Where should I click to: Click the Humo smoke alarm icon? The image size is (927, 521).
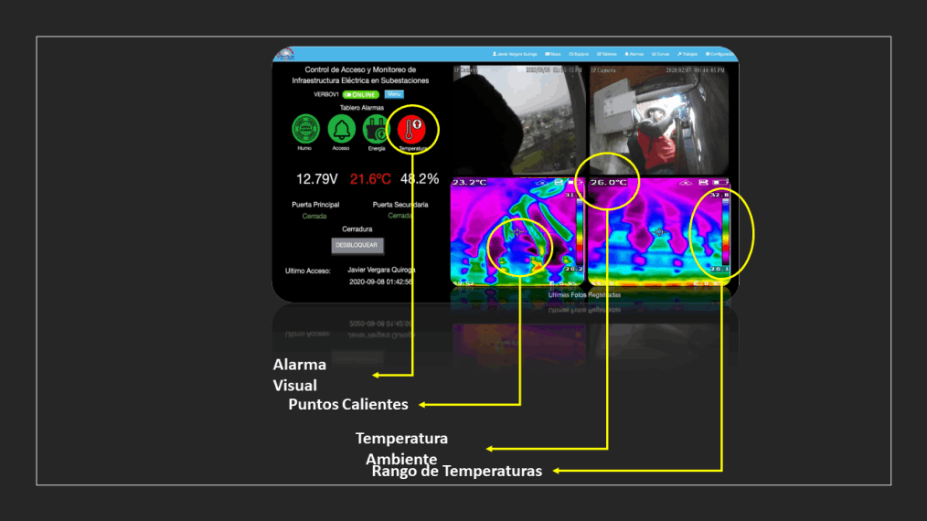pyautogui.click(x=304, y=127)
